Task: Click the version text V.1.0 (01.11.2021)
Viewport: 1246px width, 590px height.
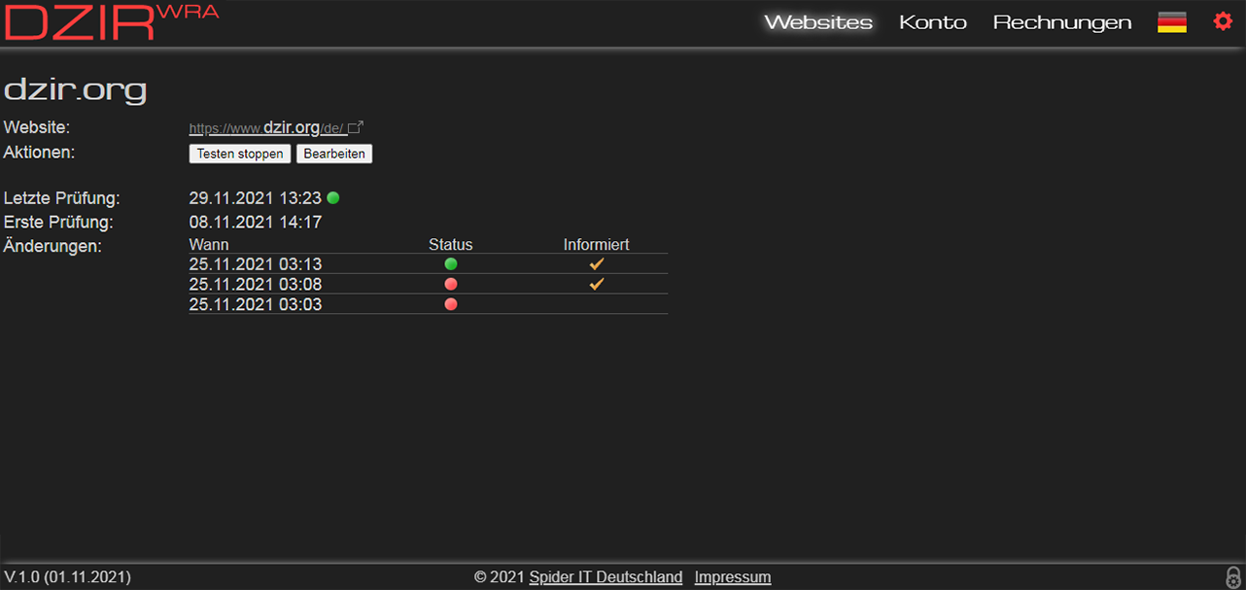Action: point(68,577)
